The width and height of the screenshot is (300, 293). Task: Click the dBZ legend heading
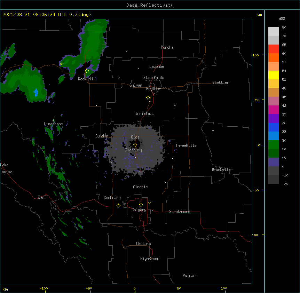pos(282,18)
